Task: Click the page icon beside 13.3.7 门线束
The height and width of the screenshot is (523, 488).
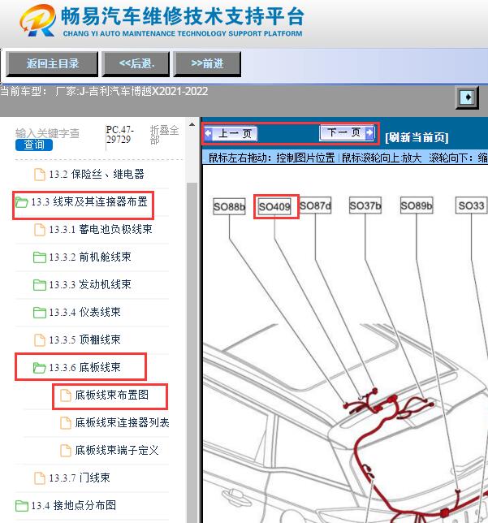Action: pyautogui.click(x=40, y=478)
